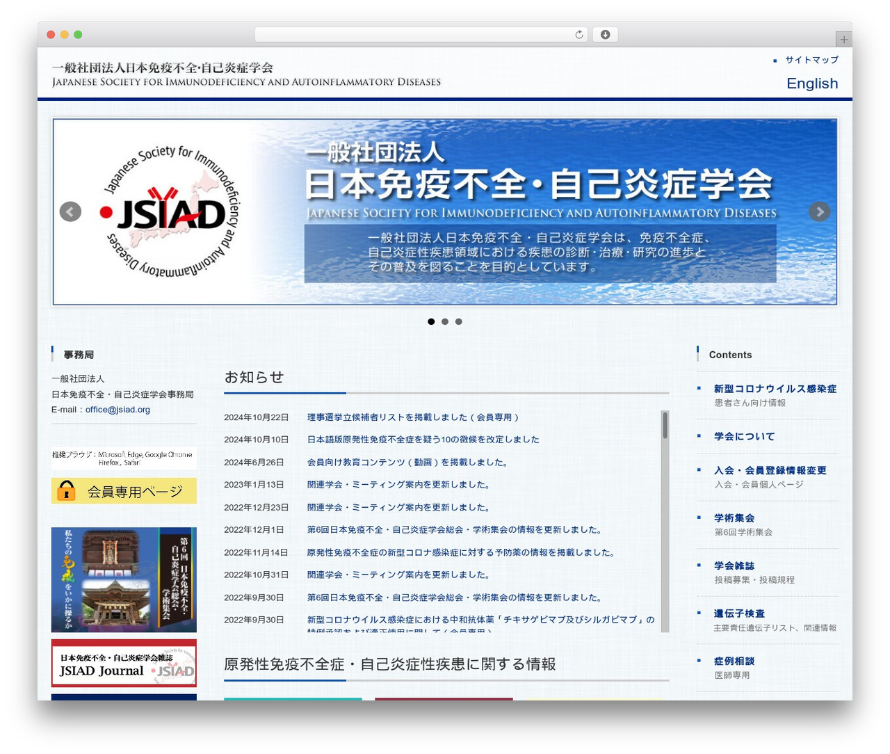
Task: Open 会員向け教育コンテンツ（動画）news item
Action: tap(408, 463)
